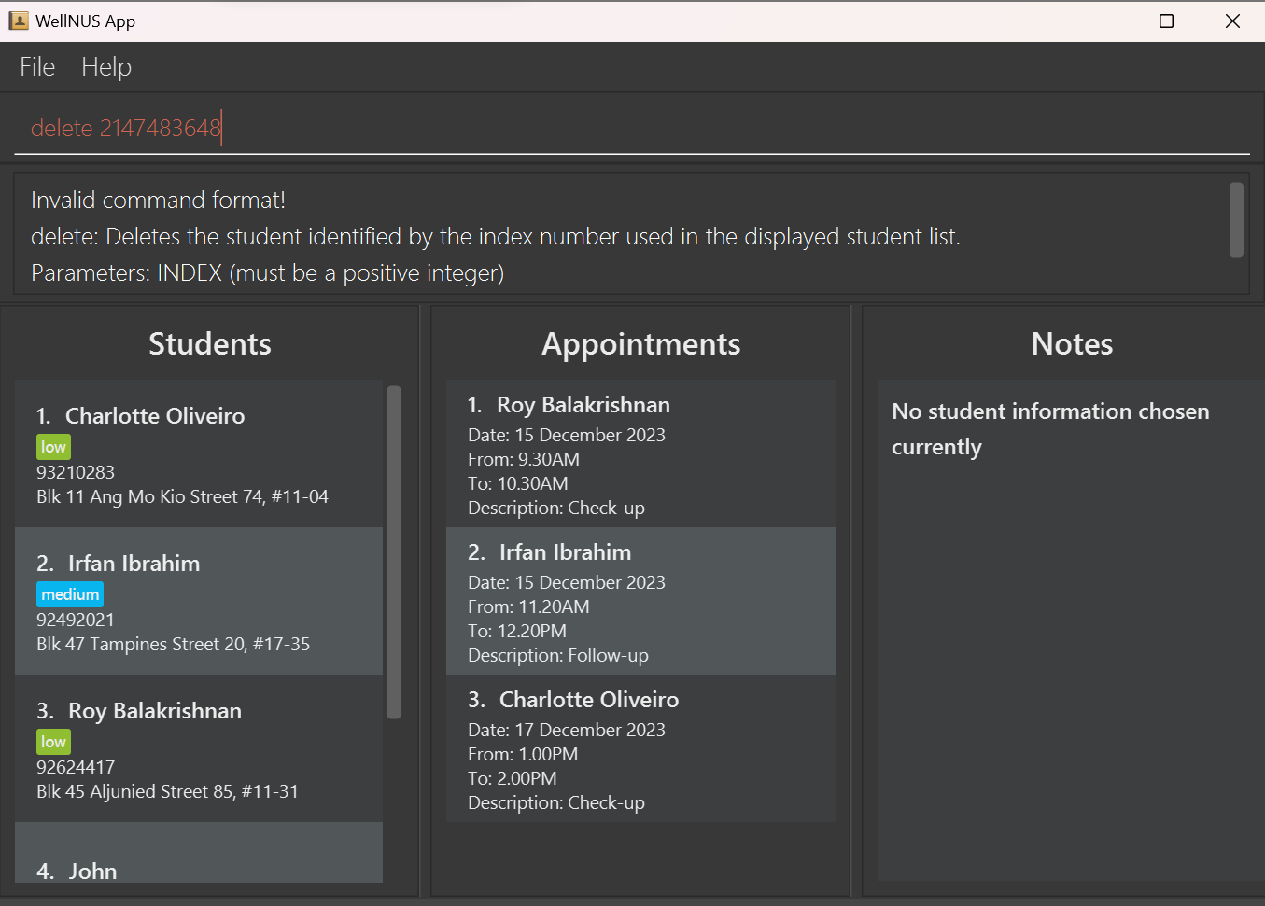Viewport: 1265px width, 906px height.
Task: Click From: 1.00PM in Charlotte's appointment
Action: coord(523,754)
